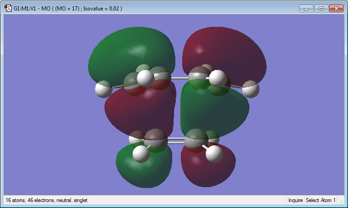Viewport: 348px width, 208px height.
Task: Minimize the MO 17 viewer window
Action: [306, 9]
